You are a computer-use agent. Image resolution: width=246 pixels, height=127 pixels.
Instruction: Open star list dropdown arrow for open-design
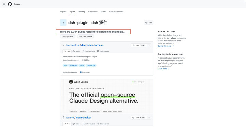[149, 118]
